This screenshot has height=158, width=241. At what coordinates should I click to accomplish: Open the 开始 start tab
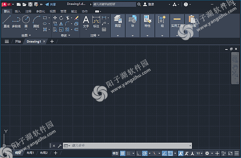pos(18,41)
